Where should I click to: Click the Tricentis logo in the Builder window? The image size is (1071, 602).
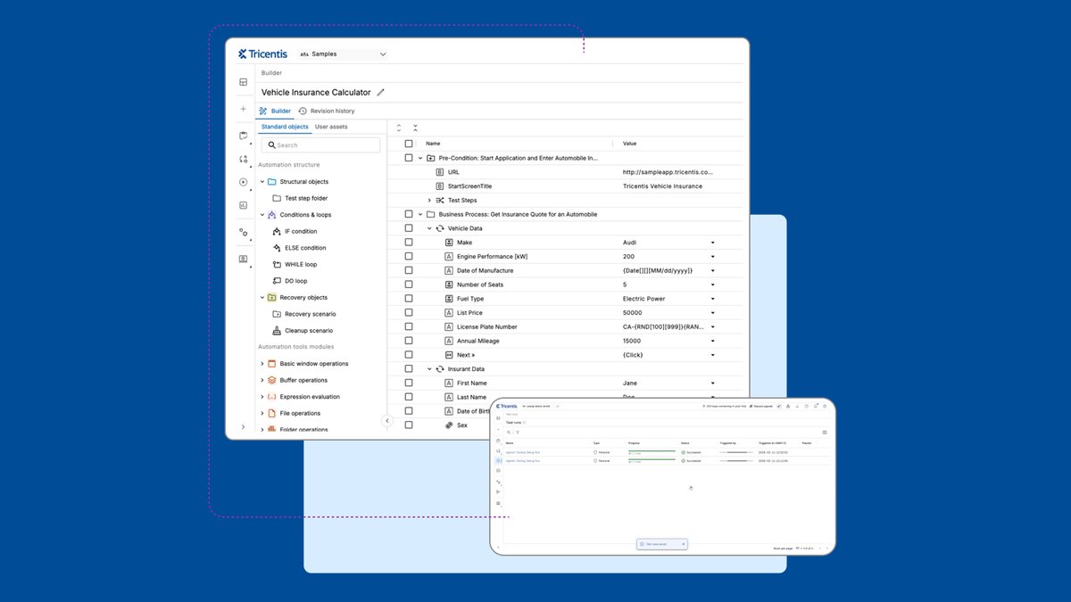click(x=262, y=54)
